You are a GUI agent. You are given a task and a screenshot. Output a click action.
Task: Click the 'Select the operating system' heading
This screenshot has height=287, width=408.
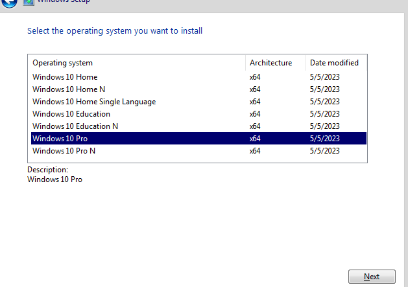pos(115,31)
